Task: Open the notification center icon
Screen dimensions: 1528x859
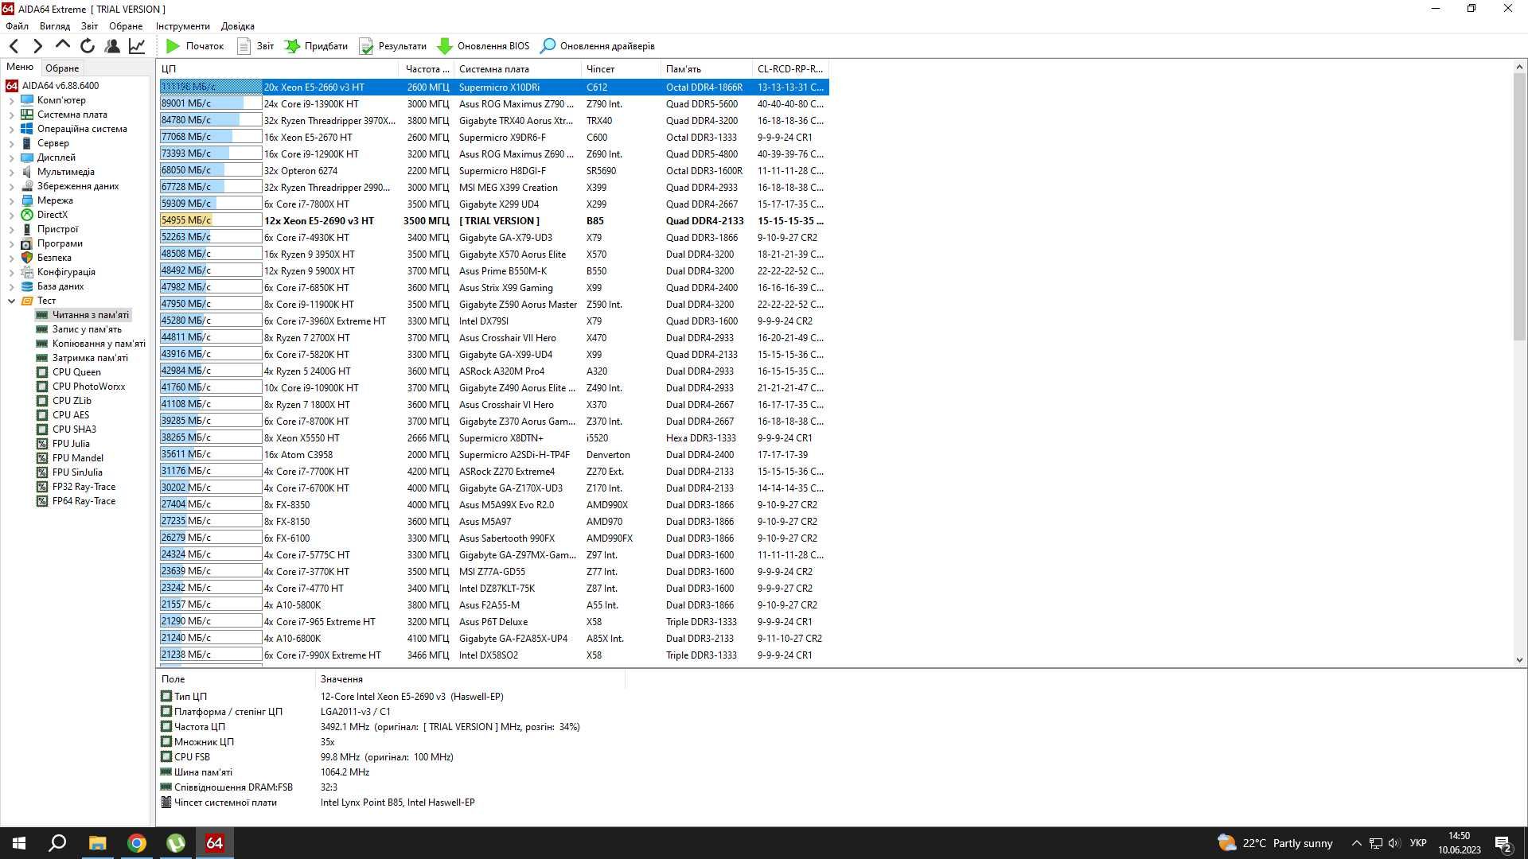Action: pos(1503,843)
